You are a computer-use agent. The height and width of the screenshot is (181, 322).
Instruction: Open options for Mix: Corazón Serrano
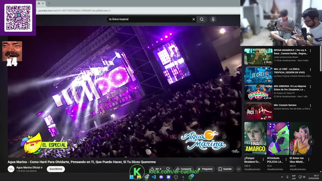tap(310, 106)
